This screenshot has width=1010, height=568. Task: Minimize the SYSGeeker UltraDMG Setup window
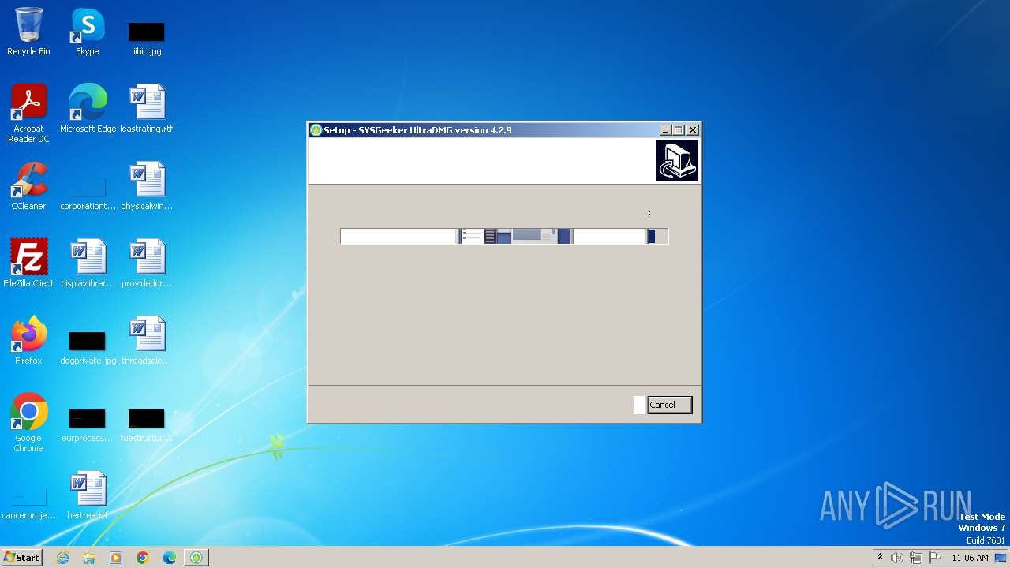coord(664,130)
